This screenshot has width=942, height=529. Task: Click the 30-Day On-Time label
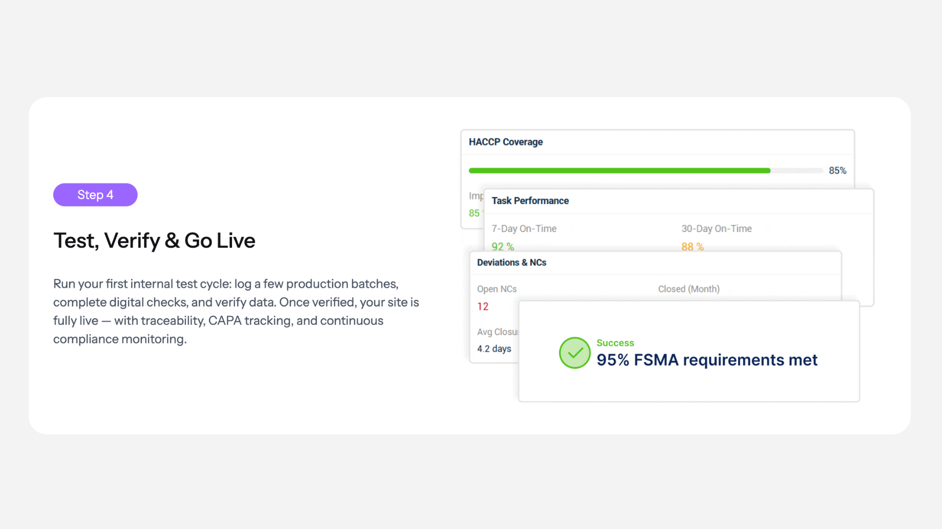(x=716, y=229)
